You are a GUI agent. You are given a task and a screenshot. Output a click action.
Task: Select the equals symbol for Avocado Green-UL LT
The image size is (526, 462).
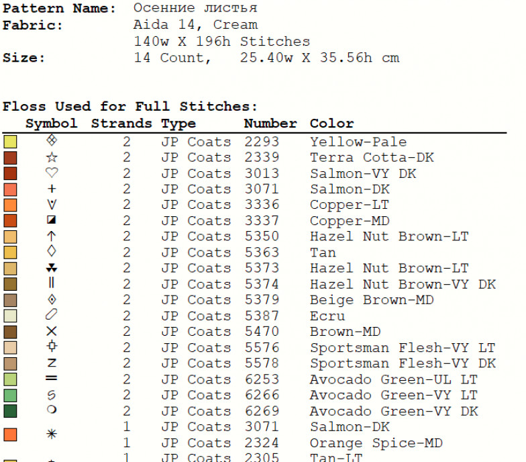click(x=51, y=379)
